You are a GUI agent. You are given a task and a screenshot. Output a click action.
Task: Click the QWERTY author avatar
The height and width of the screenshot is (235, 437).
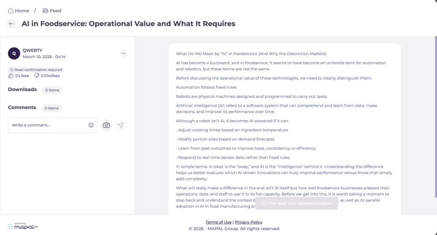pyautogui.click(x=14, y=53)
